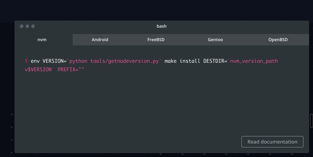
Task: Click the 'python tools/getnodeversion.py' command text
Action: (x=114, y=61)
